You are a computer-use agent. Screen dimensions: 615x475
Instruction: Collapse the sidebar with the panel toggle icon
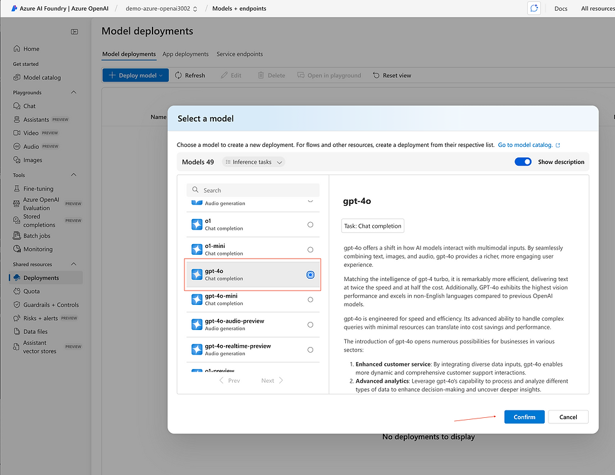[x=74, y=32]
